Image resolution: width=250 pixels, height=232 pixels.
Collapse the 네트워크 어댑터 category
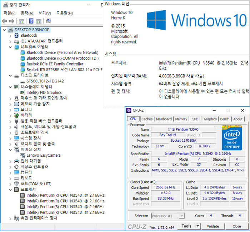click(x=10, y=47)
